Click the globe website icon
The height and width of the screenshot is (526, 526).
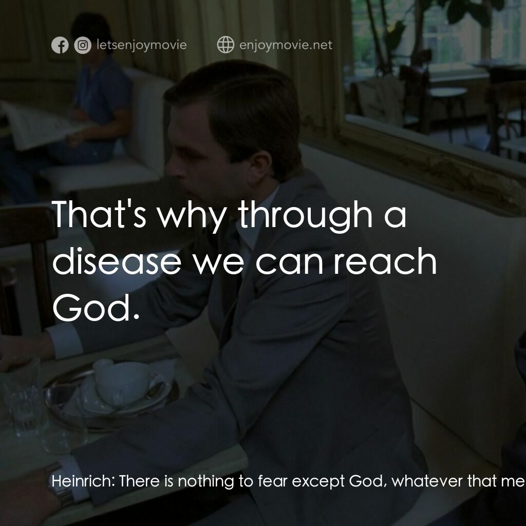pos(226,45)
